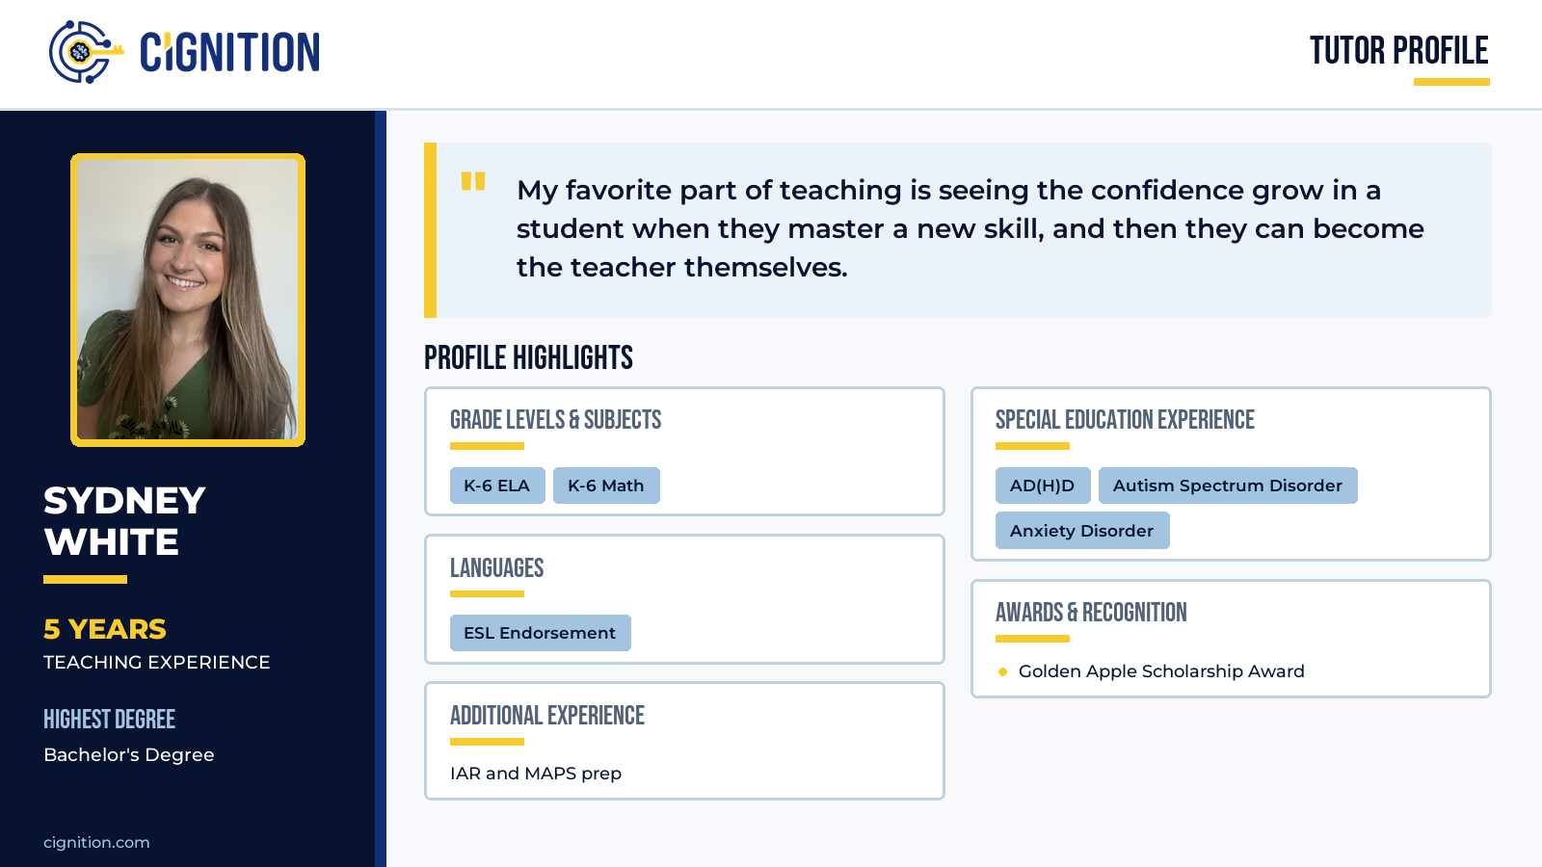
Task: Click the Profile Highlights heading
Action: (528, 358)
